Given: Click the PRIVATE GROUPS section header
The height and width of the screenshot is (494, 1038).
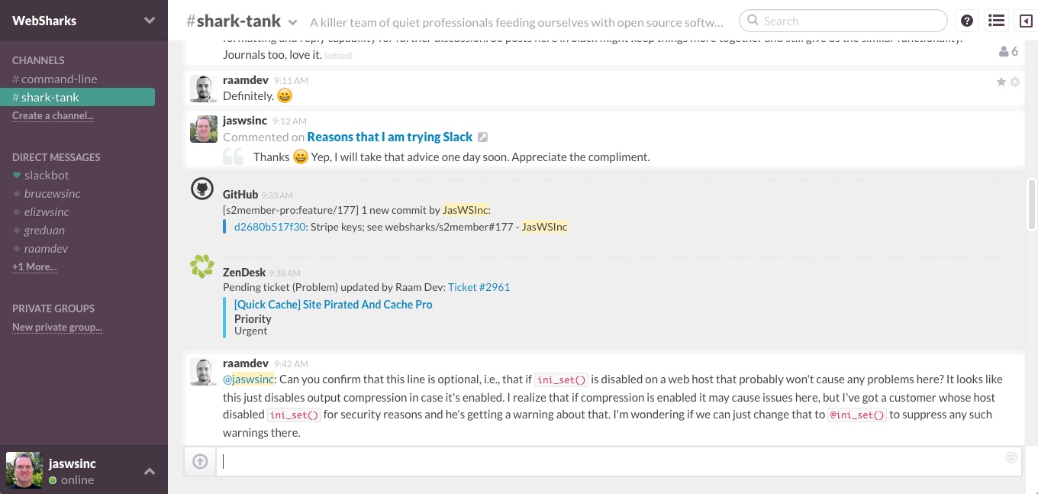Looking at the screenshot, I should [53, 308].
